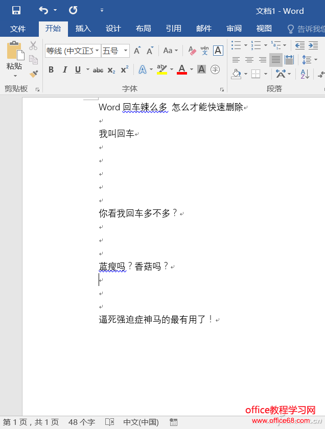
Task: Click the 粘贴 paste button
Action: tap(14, 59)
